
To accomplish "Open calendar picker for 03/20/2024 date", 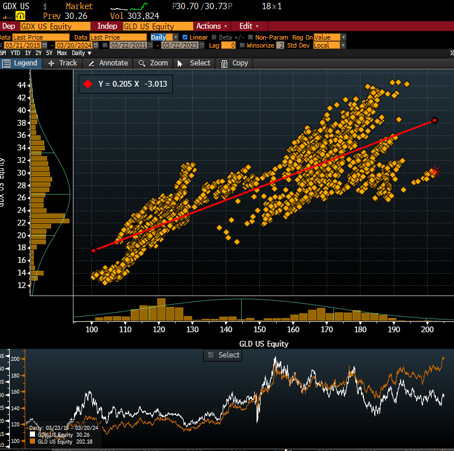I will [96, 45].
